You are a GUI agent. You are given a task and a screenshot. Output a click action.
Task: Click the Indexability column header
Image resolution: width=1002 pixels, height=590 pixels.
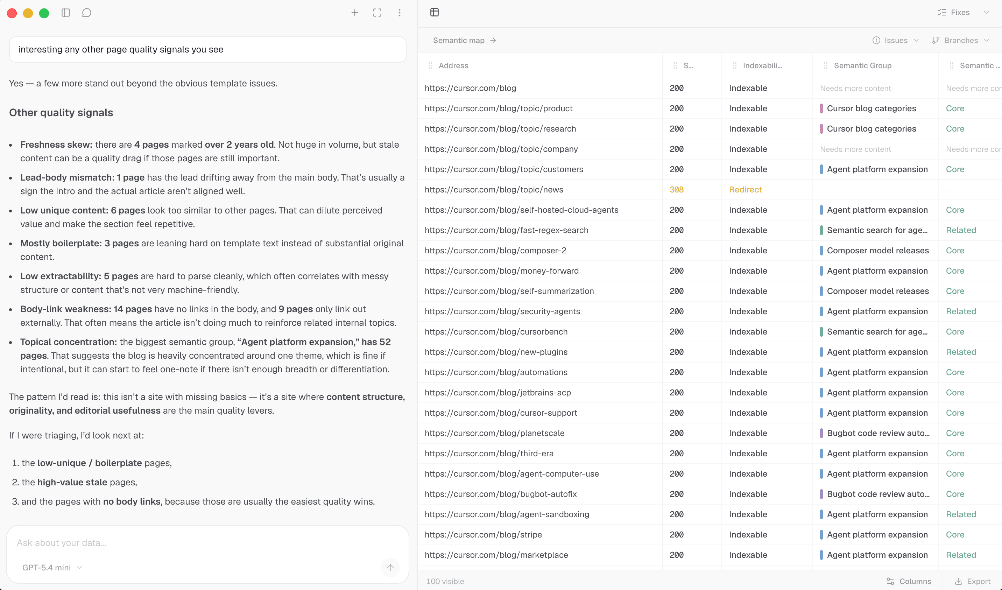(762, 66)
